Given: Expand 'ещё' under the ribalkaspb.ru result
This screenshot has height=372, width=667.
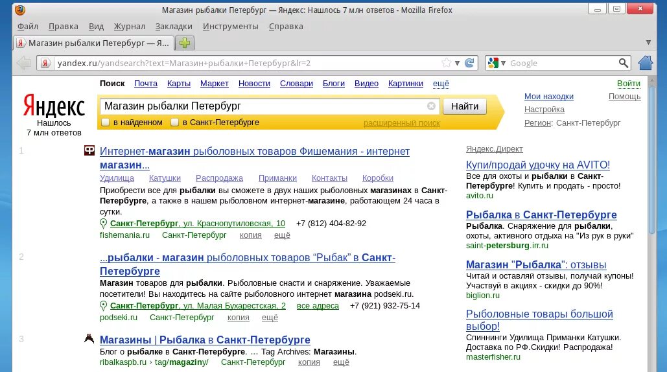Looking at the screenshot, I should point(341,362).
